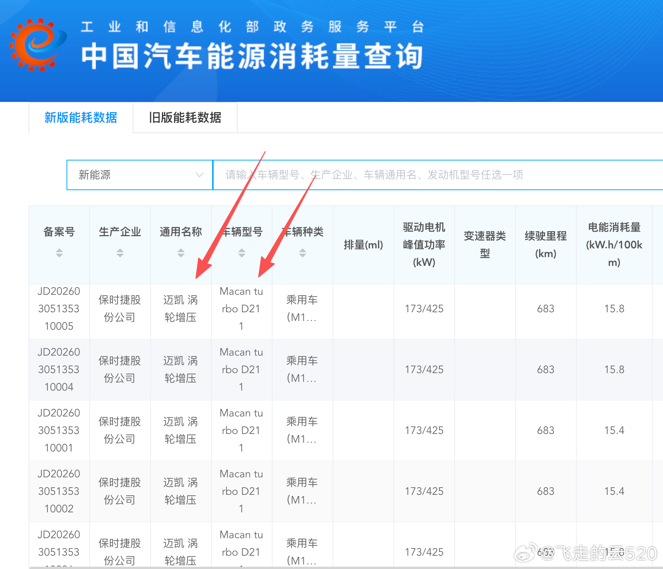663x569 pixels.
Task: Click 迈凯 涡轮增压 in the 10004 row
Action: 181,369
